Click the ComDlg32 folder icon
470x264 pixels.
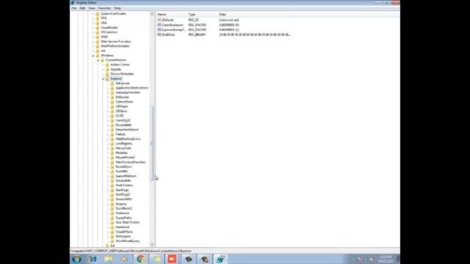[112, 120]
